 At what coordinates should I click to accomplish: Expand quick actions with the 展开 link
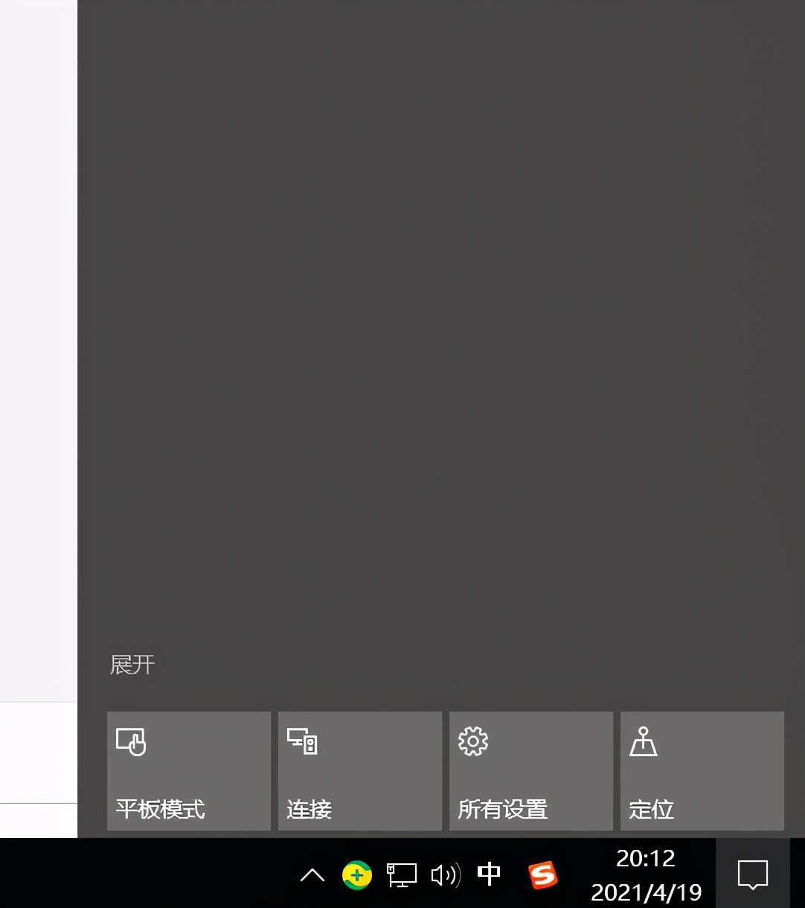tap(132, 665)
